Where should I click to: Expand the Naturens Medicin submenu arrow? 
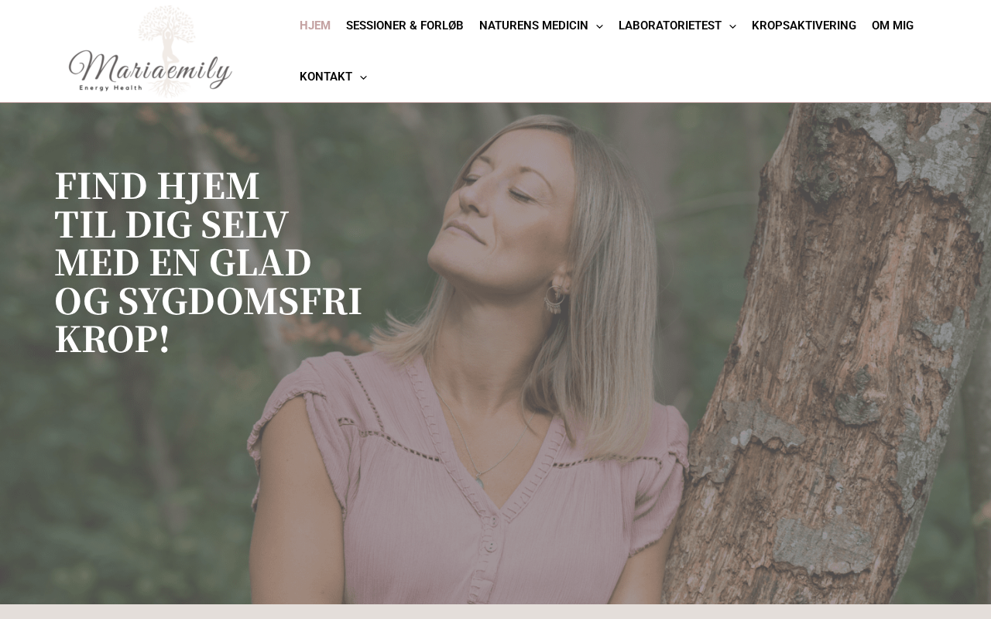click(x=599, y=26)
